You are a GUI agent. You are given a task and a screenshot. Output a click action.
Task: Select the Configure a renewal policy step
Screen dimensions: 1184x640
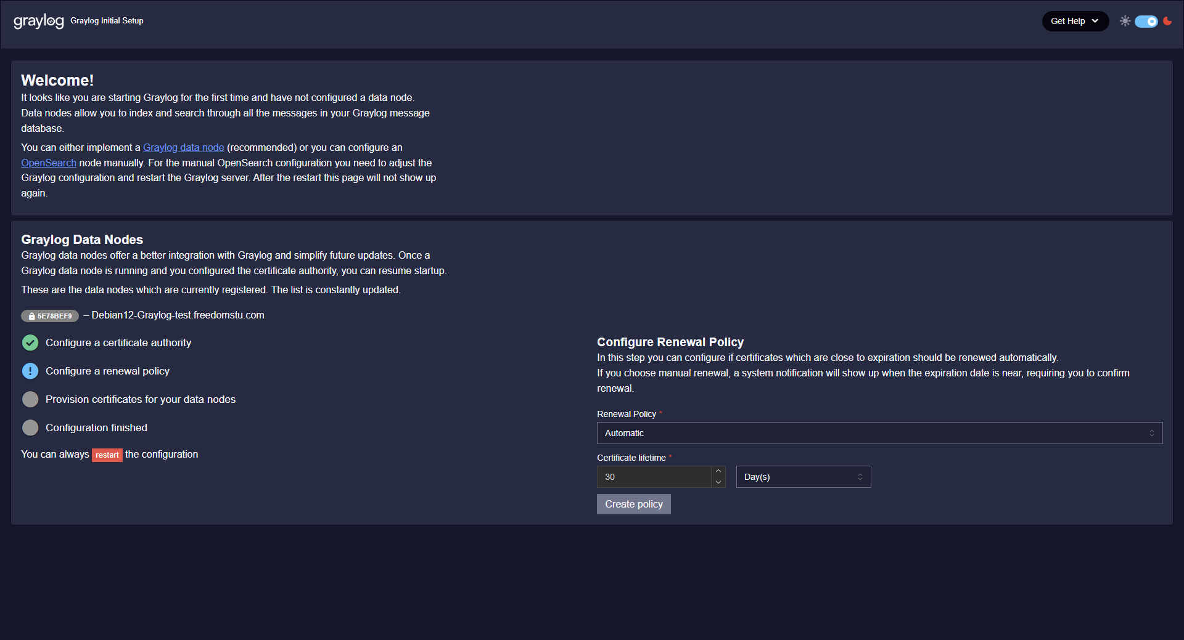pyautogui.click(x=107, y=371)
